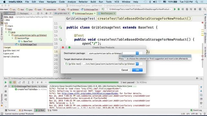The width and height of the screenshot is (207, 116).
Task: Rerun failed tests icon in Run sidebar
Action: pyautogui.click(x=5, y=86)
